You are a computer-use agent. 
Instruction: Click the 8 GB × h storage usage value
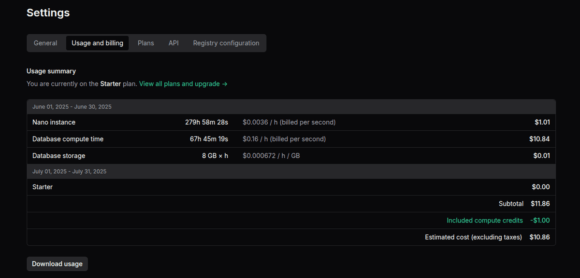click(215, 156)
